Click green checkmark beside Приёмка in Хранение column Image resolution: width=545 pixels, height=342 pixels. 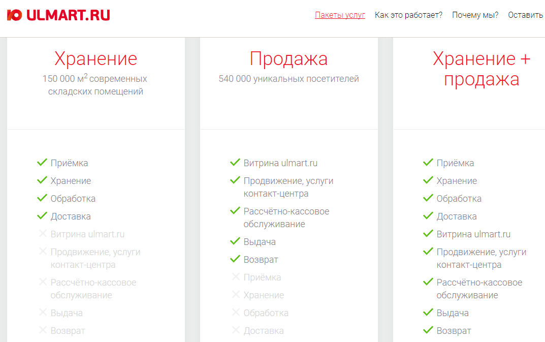click(42, 163)
